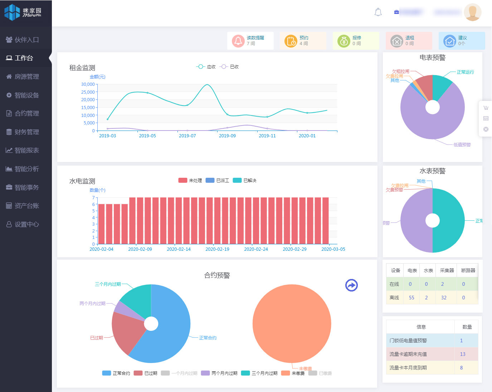
Task: Open the 报修 0间 card
Action: [x=356, y=41]
